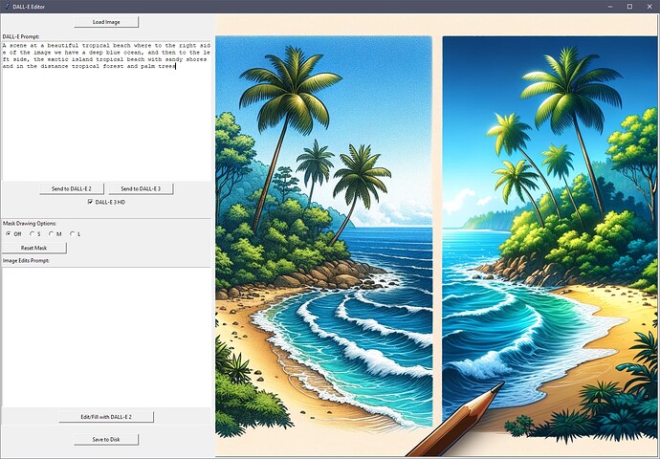The image size is (660, 459).
Task: Click the 'DALL-E Prompt:' label
Action: point(21,36)
